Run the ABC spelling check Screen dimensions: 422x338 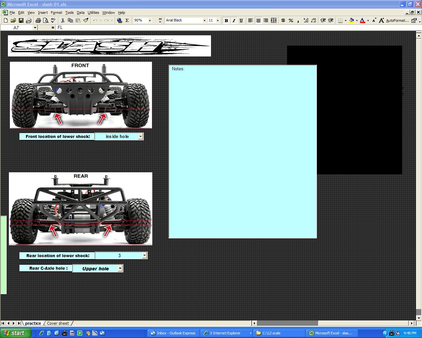53,20
